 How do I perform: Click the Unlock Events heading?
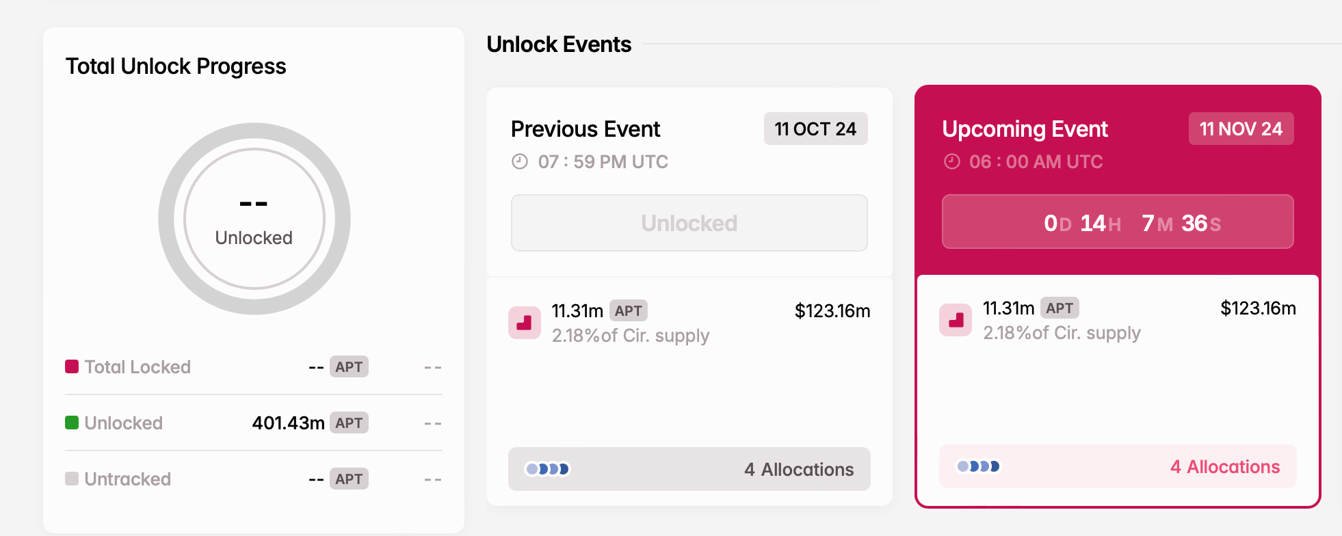pyautogui.click(x=559, y=44)
